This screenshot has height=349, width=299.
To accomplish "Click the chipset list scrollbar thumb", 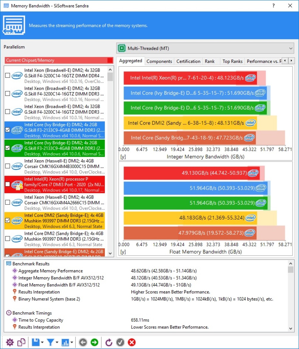I will pyautogui.click(x=110, y=77).
